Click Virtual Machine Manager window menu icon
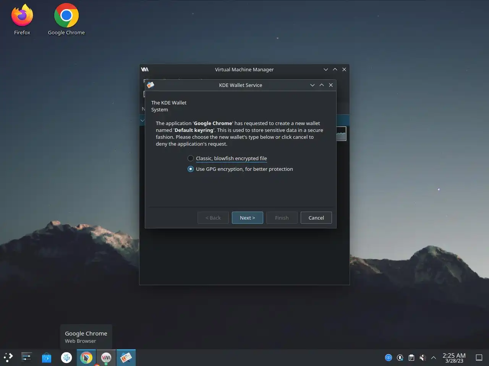The height and width of the screenshot is (366, 489). [x=145, y=69]
